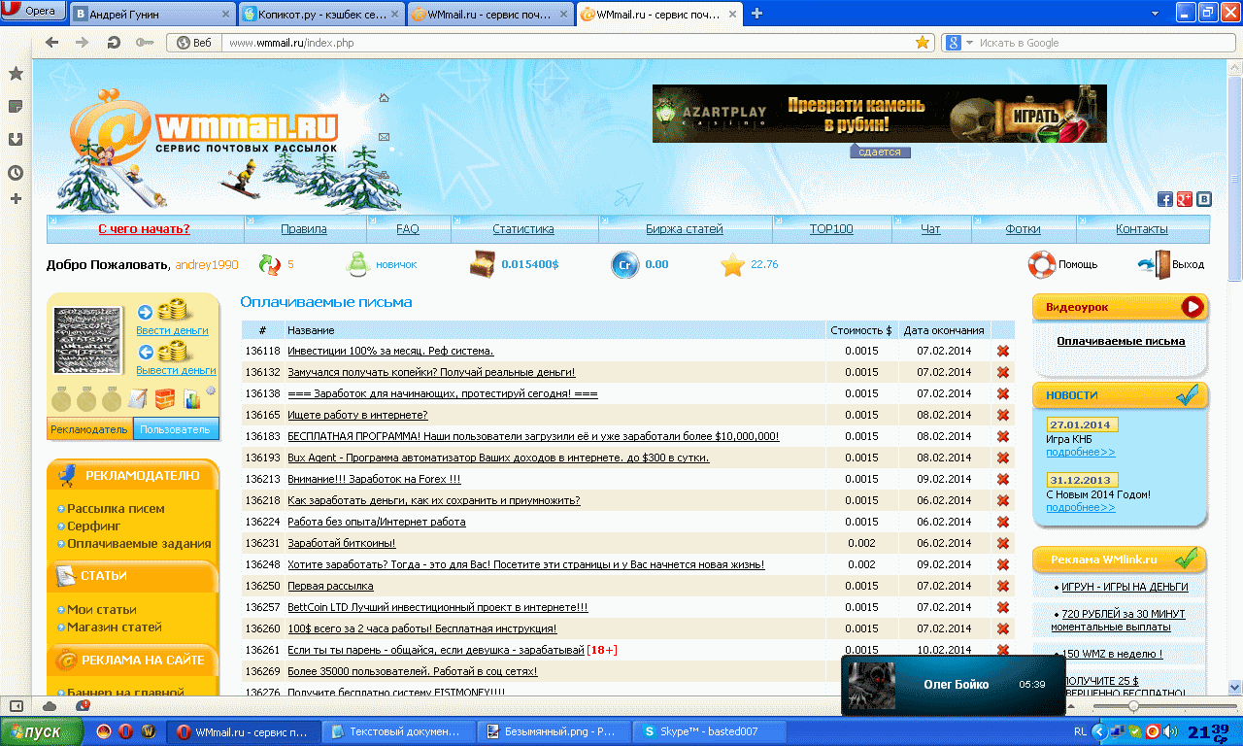Open the Opera sidebar bookmarks star

16,74
